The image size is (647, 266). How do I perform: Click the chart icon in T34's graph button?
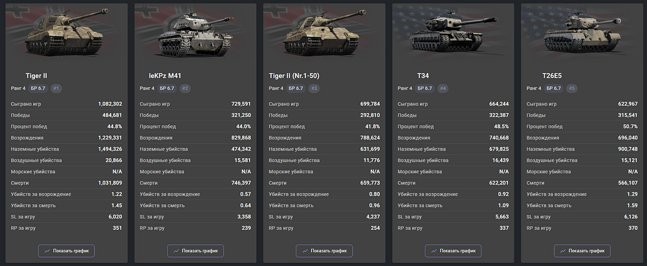pyautogui.click(x=434, y=251)
